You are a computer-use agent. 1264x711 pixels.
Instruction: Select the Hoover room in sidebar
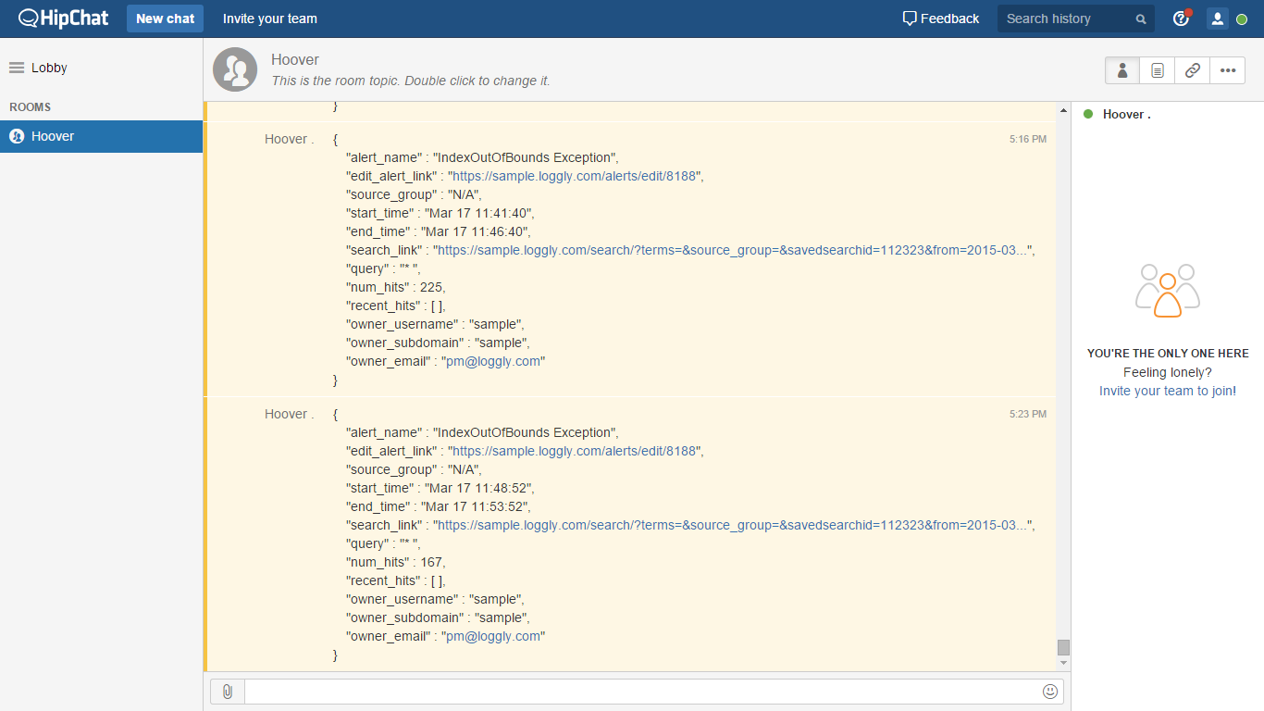(53, 136)
